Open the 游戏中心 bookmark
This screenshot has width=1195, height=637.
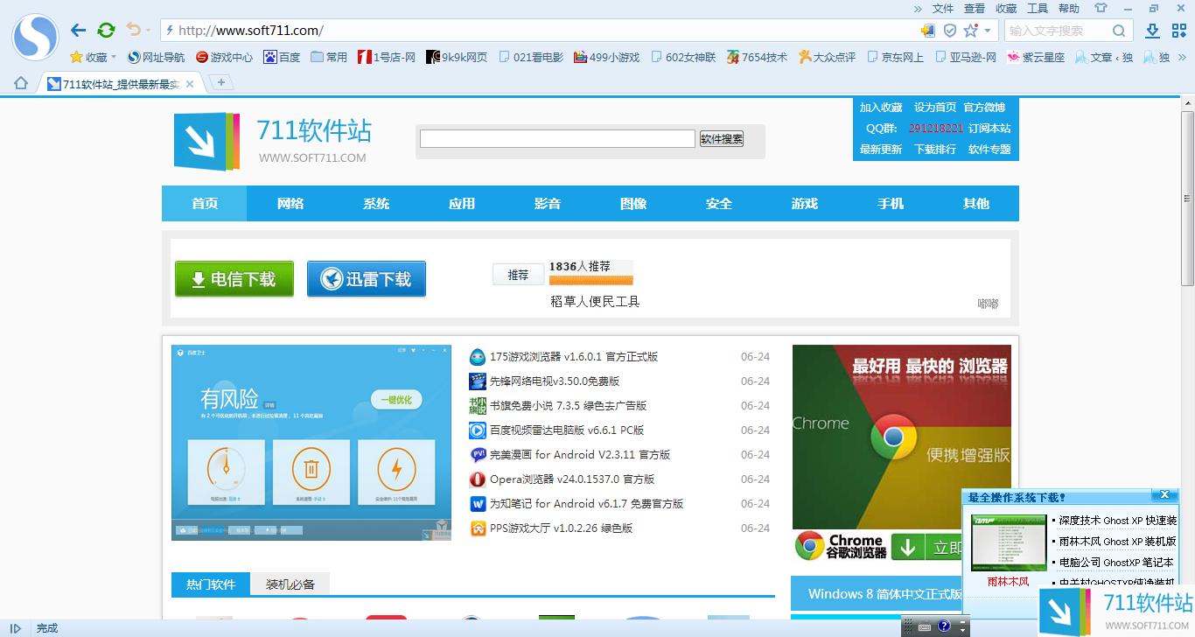pos(224,57)
